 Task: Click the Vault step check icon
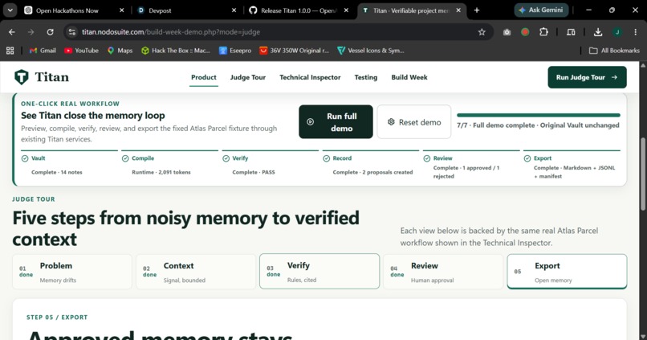coord(25,158)
